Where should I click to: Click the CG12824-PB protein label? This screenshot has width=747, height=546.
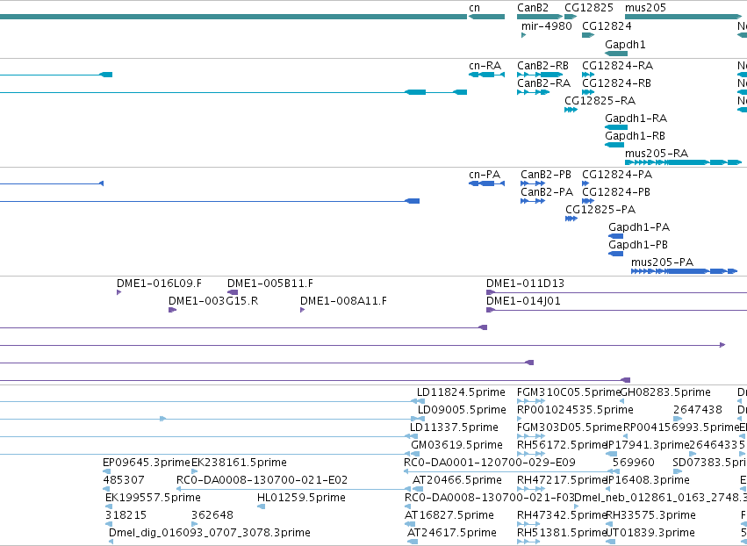coord(616,192)
